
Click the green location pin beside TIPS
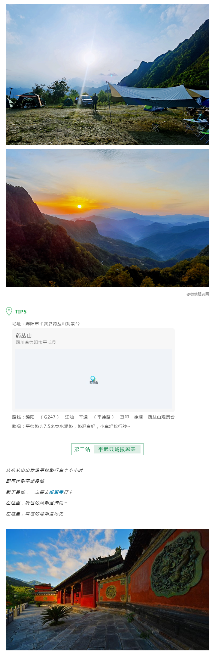tap(9, 311)
